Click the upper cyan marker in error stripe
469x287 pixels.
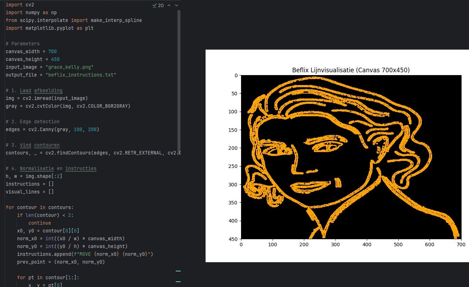coord(178,271)
